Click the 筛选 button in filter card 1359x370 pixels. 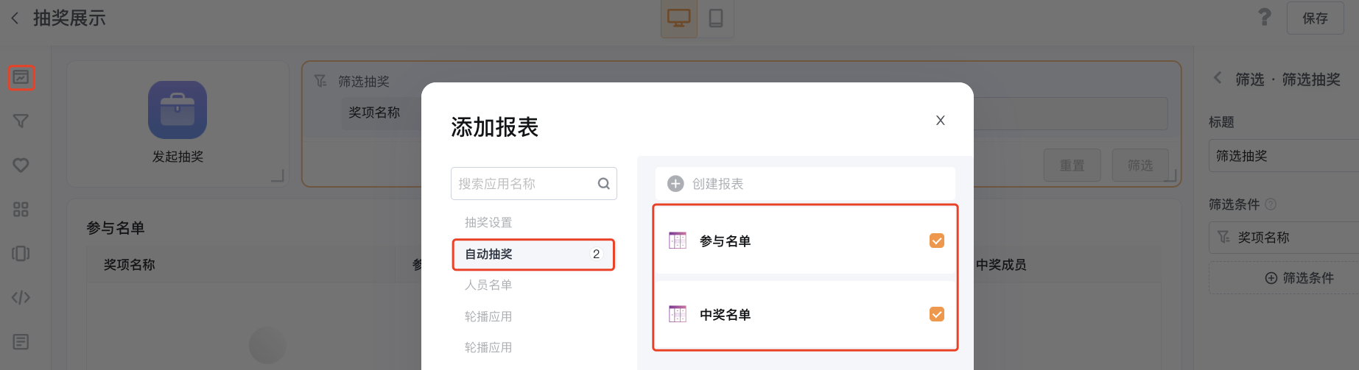[x=1139, y=166]
